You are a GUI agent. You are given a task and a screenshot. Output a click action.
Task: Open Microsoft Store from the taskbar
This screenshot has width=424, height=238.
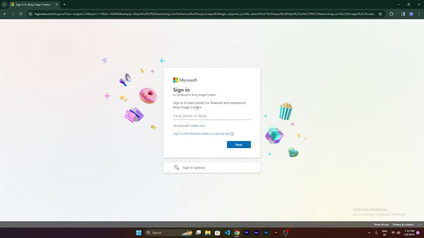pos(217,233)
